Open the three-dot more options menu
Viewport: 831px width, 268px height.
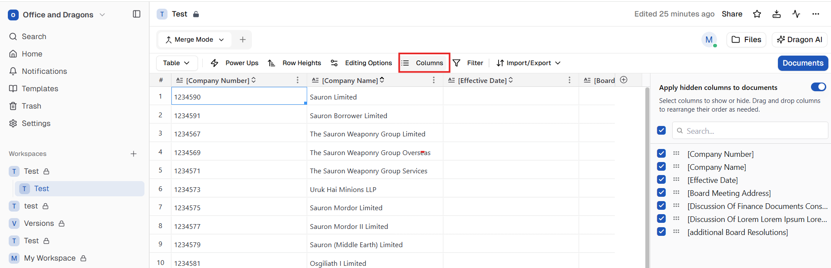point(816,14)
